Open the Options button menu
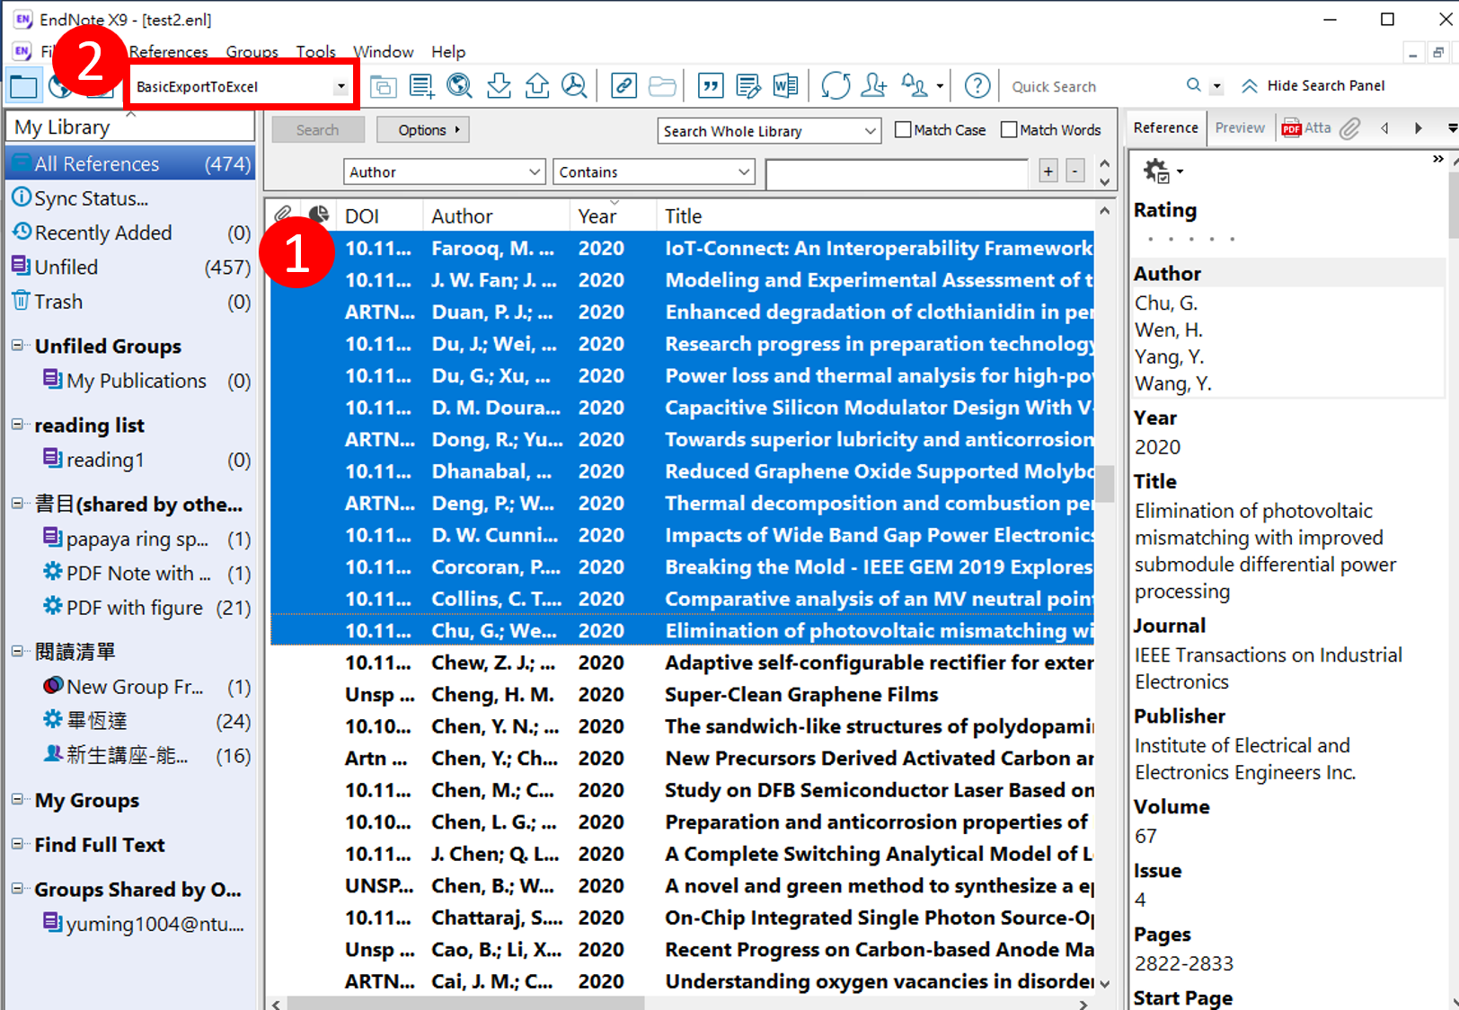Viewport: 1459px width, 1010px height. [x=422, y=130]
